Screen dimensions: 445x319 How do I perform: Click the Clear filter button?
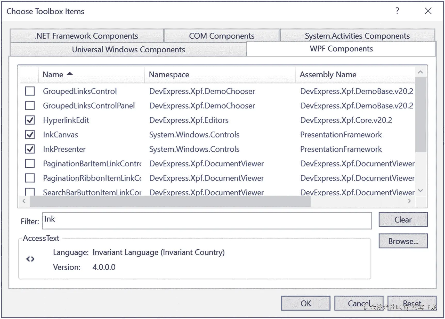pyautogui.click(x=403, y=219)
